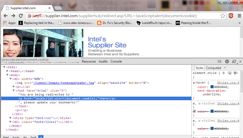This screenshot has height=138, width=243.
Task: Click the swatch in the last a:visited rule
Action: coord(212,128)
